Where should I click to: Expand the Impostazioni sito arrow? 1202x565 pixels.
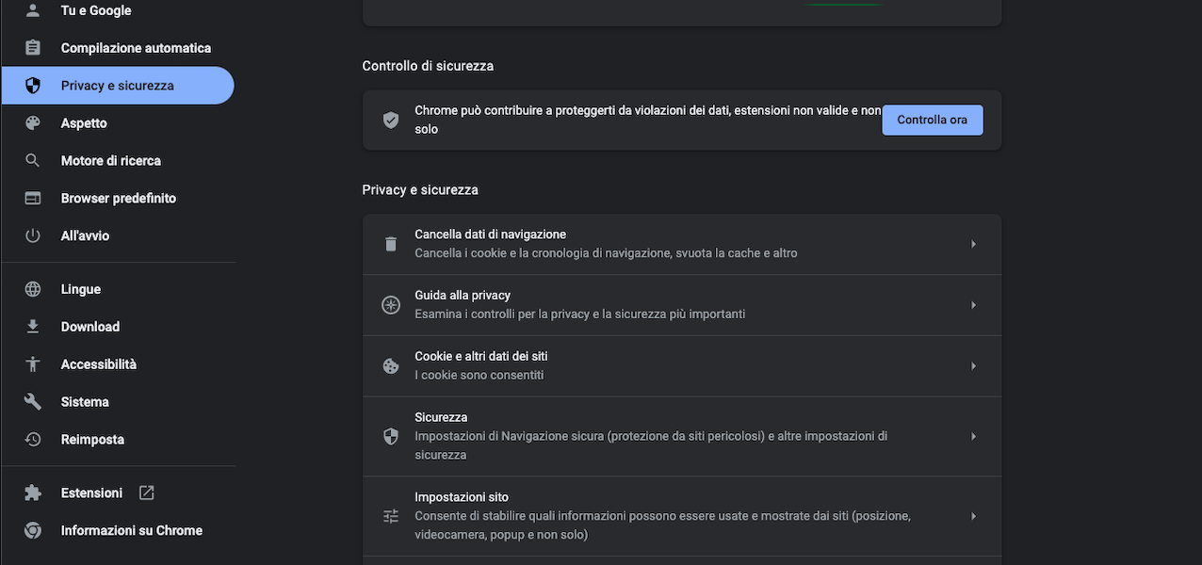973,516
